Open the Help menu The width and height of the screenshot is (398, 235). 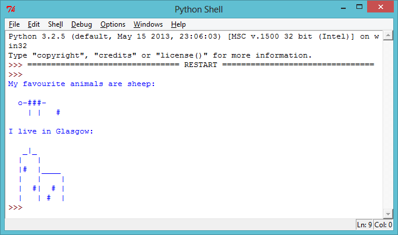point(178,24)
